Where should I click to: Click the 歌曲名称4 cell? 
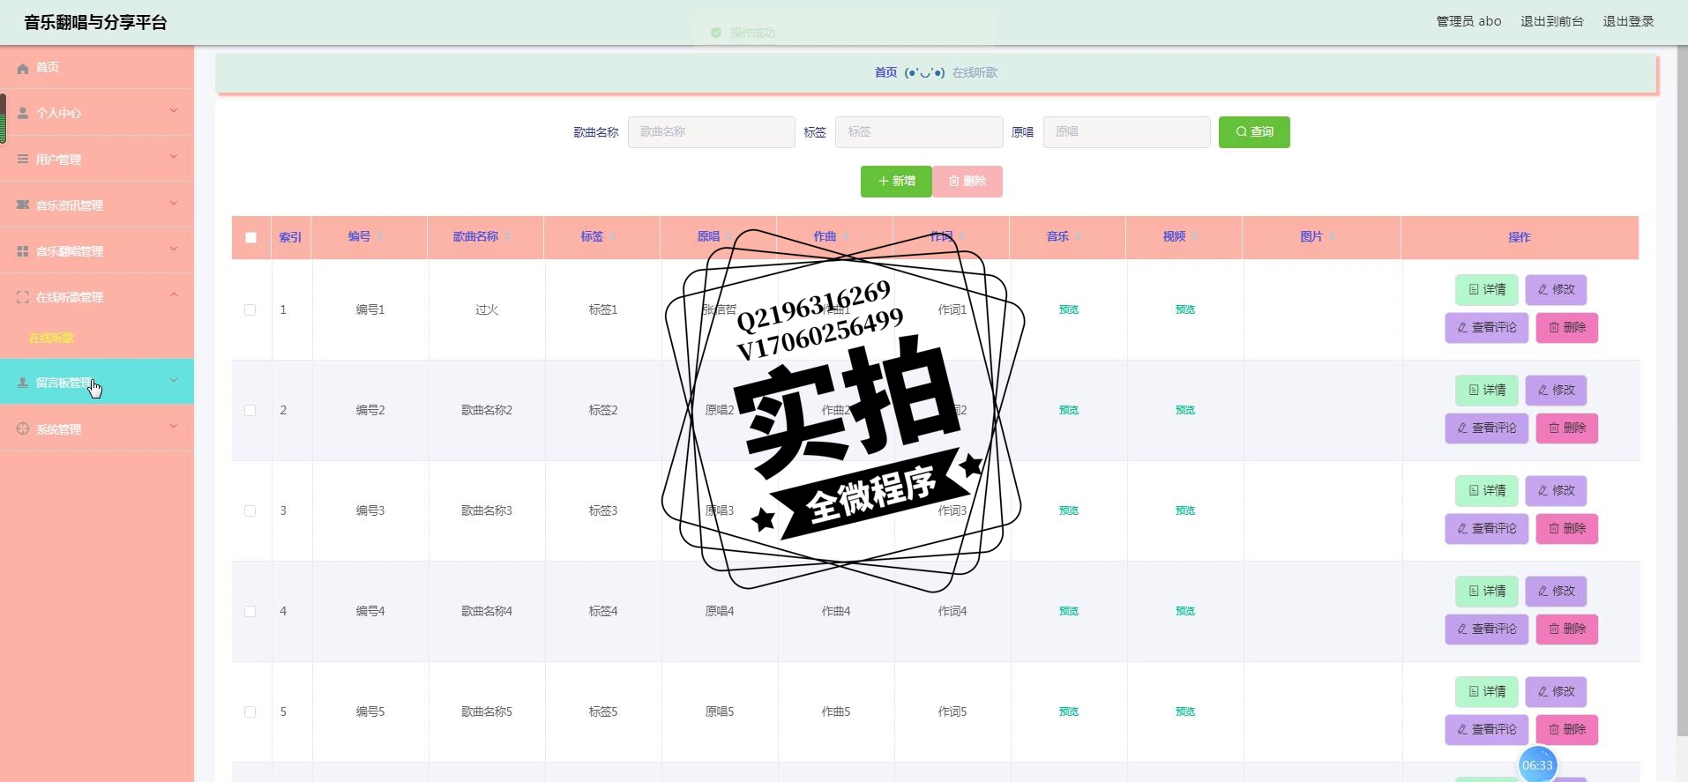pyautogui.click(x=487, y=612)
